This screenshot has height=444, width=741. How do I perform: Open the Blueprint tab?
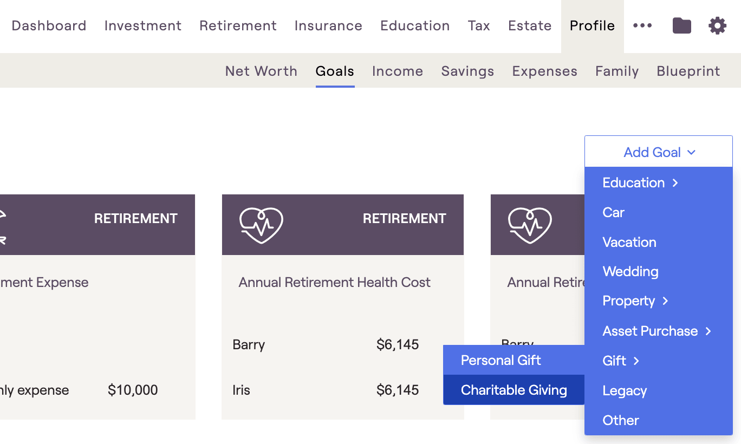(688, 71)
